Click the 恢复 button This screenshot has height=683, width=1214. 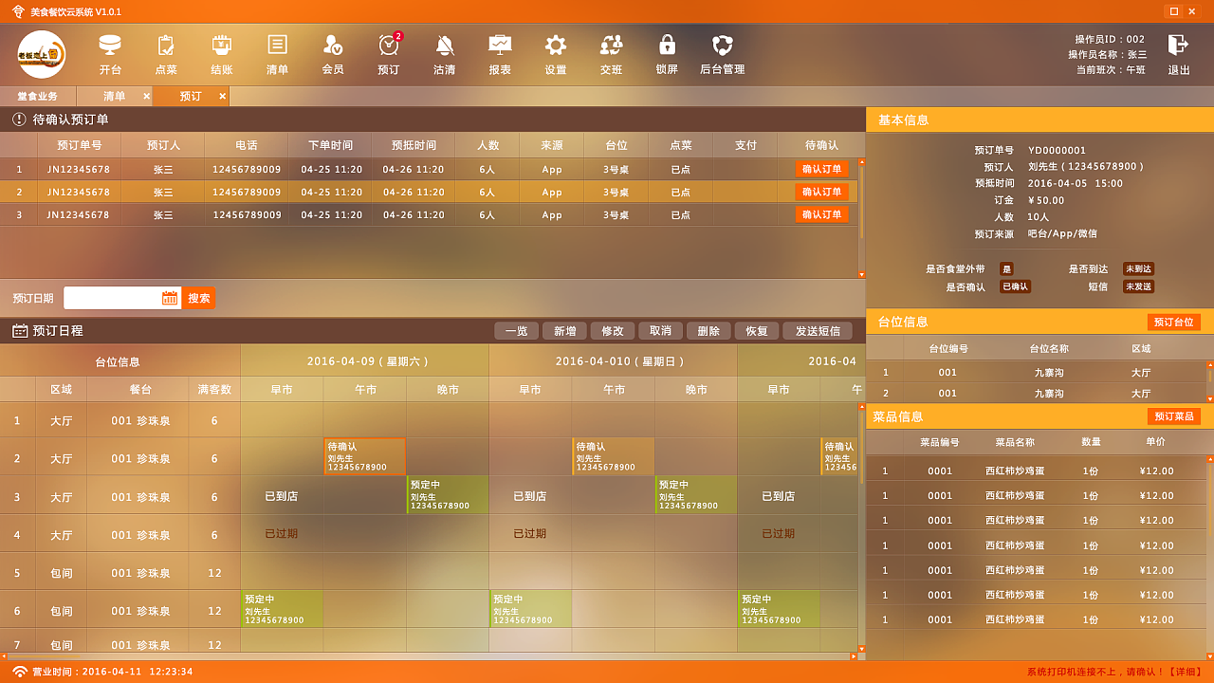point(757,331)
